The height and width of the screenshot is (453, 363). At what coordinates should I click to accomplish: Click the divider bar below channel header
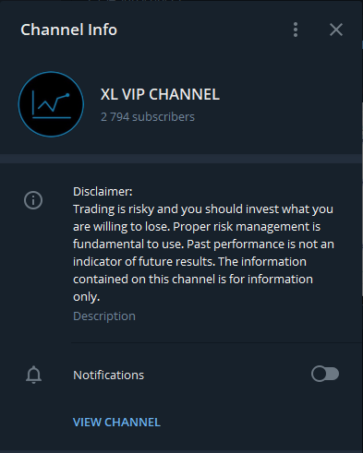pyautogui.click(x=181, y=159)
